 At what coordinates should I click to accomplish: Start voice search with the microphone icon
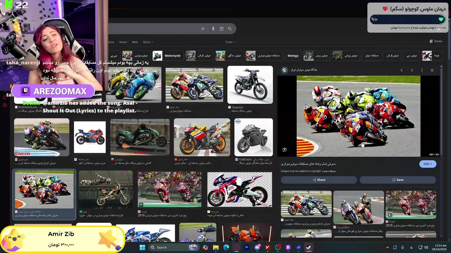[213, 29]
